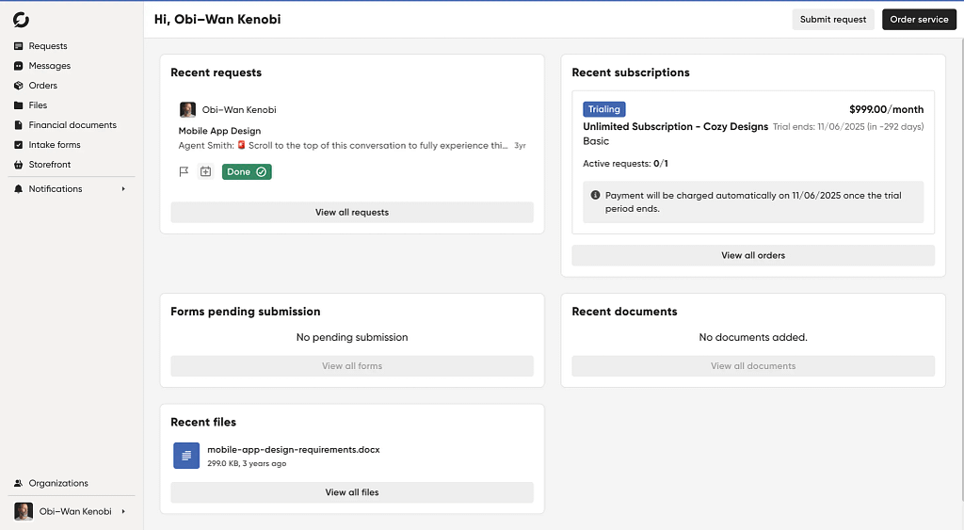Image resolution: width=964 pixels, height=530 pixels.
Task: Click the 3yr timestamp on the request
Action: (520, 146)
